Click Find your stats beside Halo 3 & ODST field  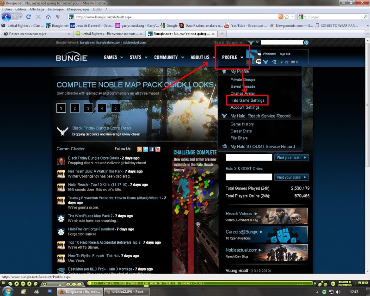point(291,177)
